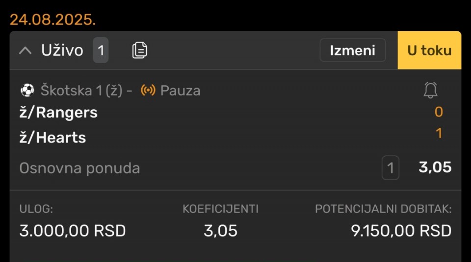Tap the Izmeni button

click(353, 50)
